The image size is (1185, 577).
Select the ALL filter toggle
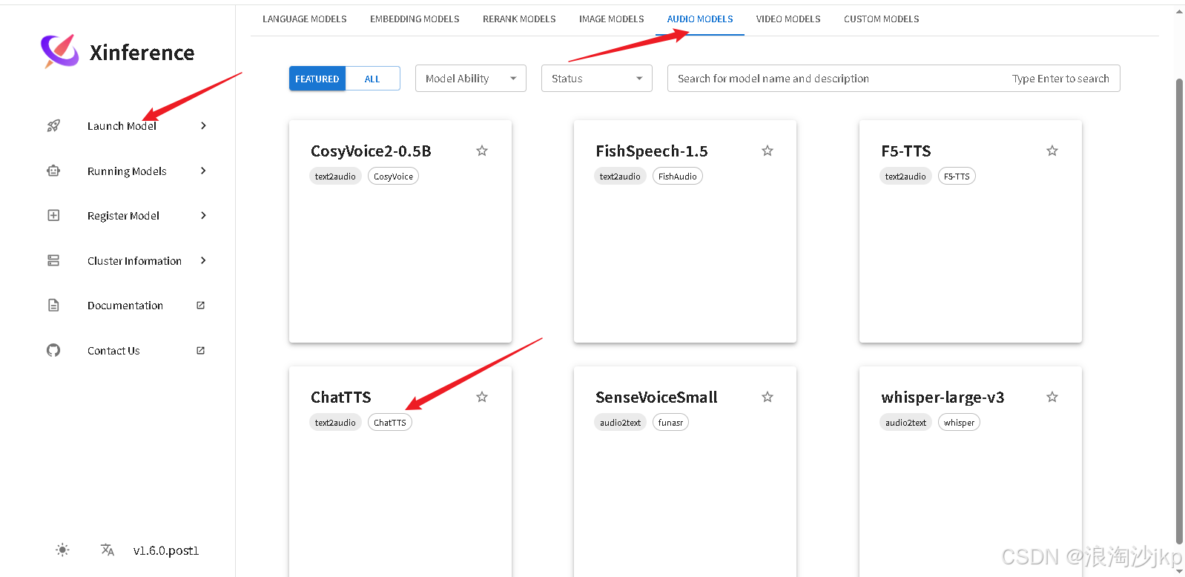tap(372, 79)
